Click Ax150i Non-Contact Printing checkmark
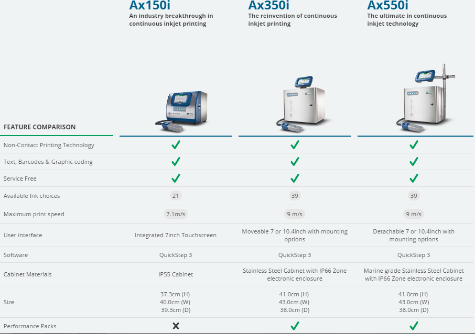475x334 pixels. (176, 145)
